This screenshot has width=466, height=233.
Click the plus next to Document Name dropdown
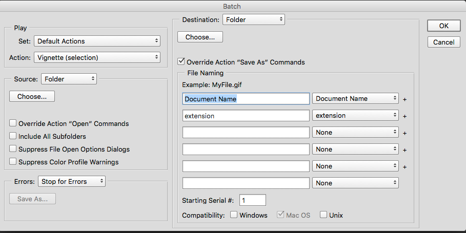[x=404, y=99]
